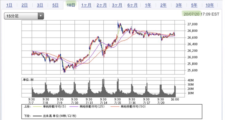Choose the 10年 long-term tab
Image resolution: width=225 pixels, height=120 pixels.
210,5
